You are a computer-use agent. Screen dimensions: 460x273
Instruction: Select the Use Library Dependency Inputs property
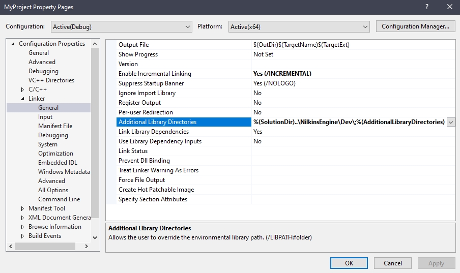(x=286, y=142)
